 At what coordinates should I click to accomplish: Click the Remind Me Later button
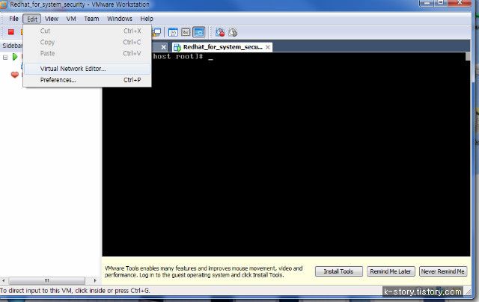(x=391, y=271)
